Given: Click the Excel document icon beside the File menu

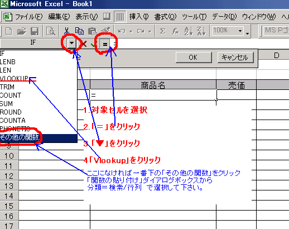Looking at the screenshot, I should 8,17.
